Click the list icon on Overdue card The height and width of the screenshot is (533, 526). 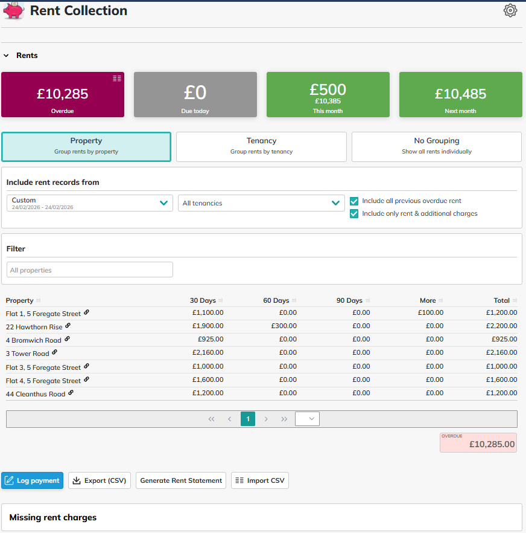(117, 78)
